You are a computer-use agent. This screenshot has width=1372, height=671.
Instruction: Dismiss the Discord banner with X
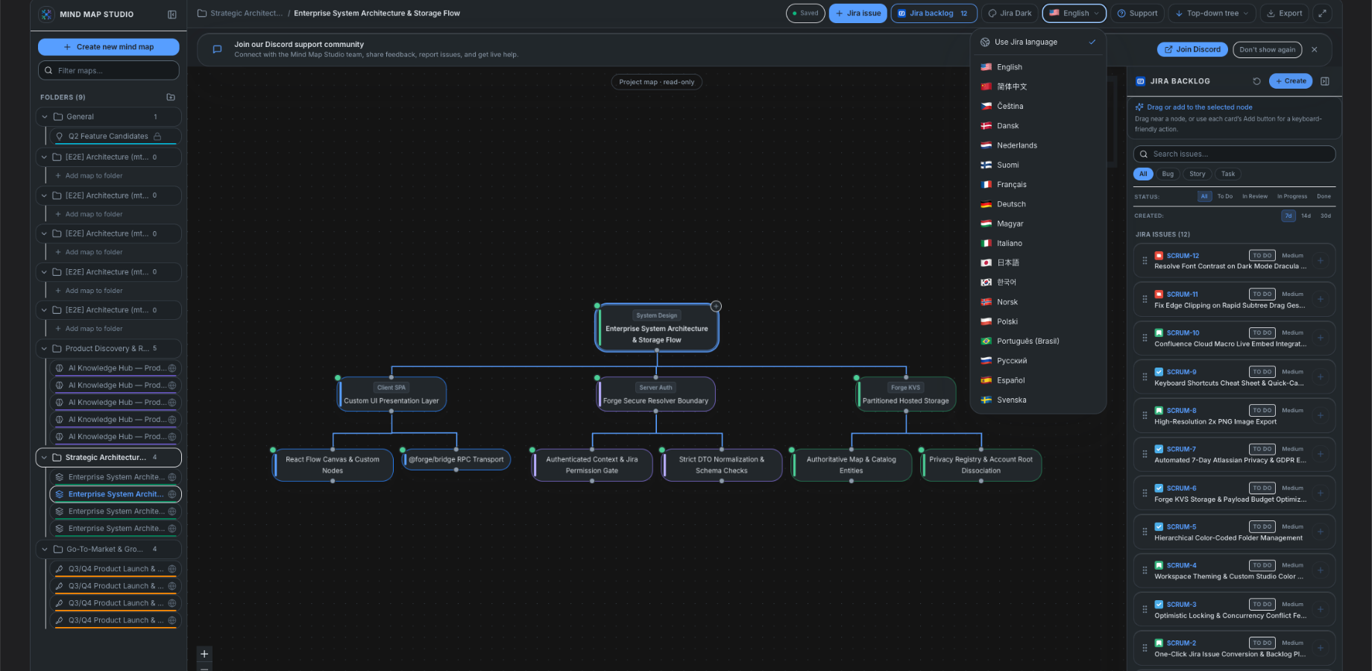click(1315, 50)
